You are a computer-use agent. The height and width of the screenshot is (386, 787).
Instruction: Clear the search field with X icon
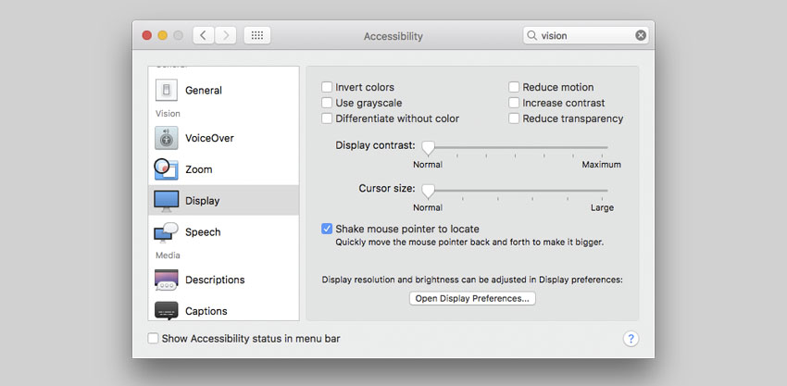(641, 35)
